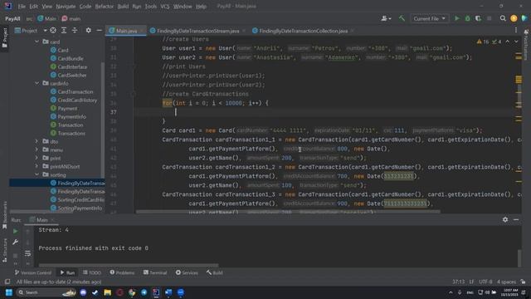The image size is (531, 299).
Task: Expand the dto package folder
Action: tap(37, 141)
